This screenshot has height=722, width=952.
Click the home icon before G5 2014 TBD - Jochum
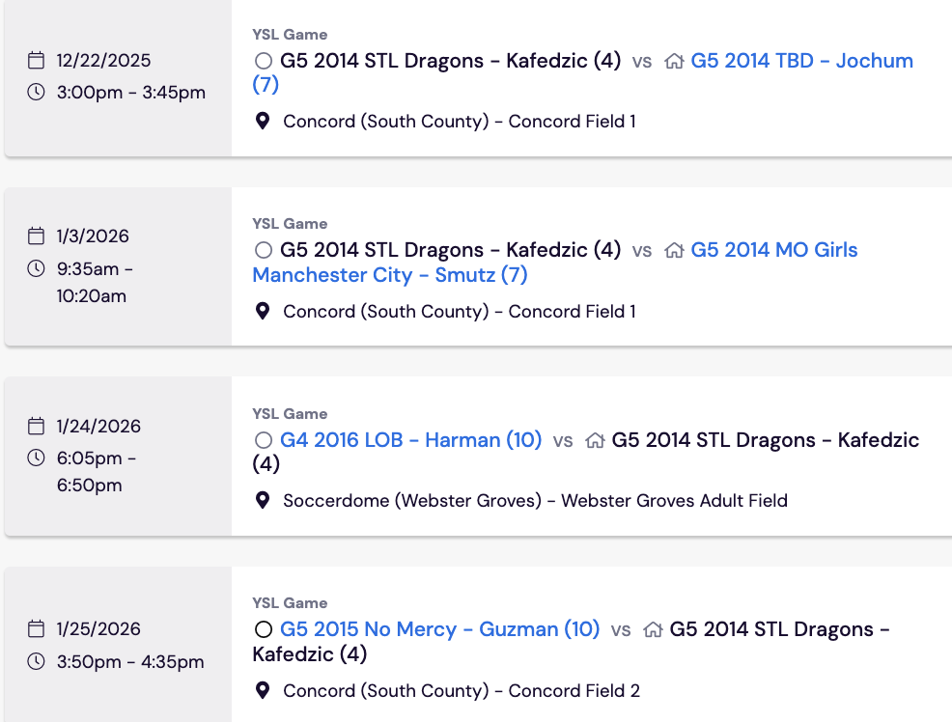click(674, 61)
